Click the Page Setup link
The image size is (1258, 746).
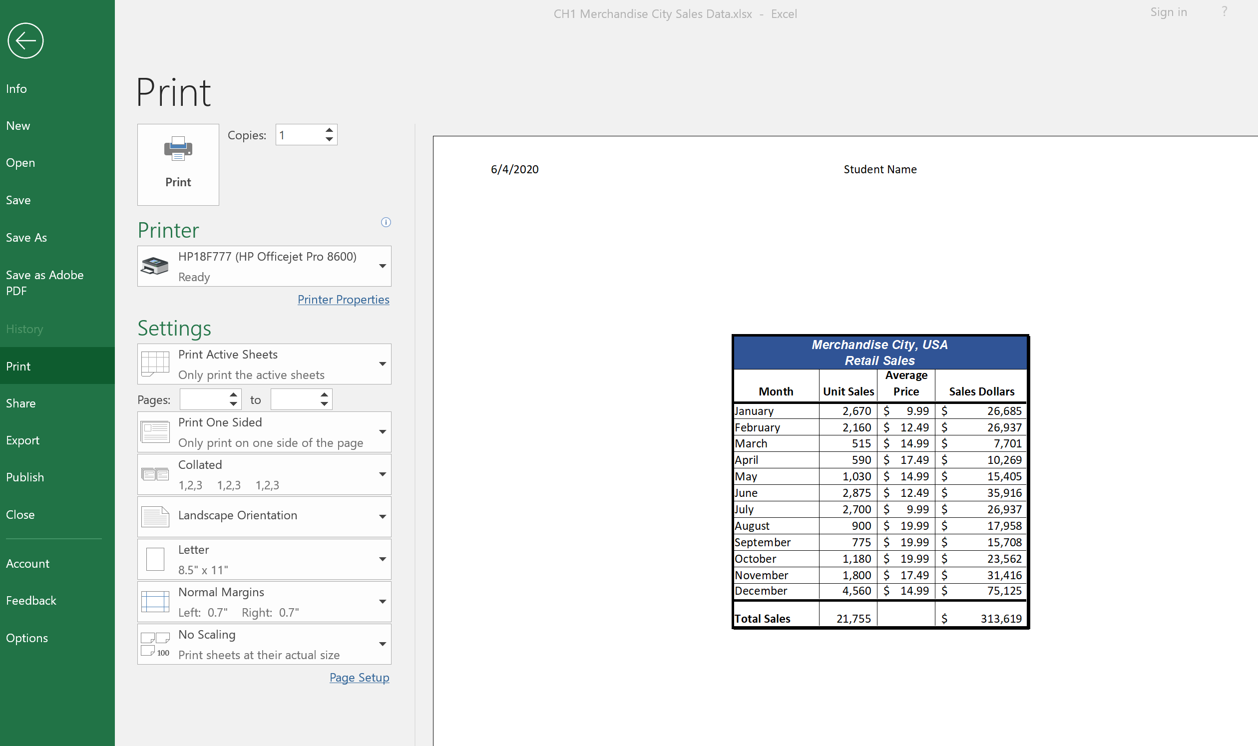coord(359,678)
